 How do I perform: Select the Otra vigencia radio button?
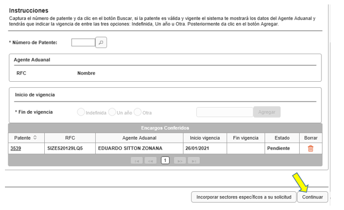coord(138,112)
